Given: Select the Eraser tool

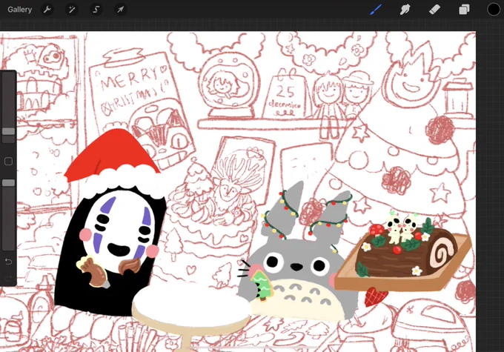Looking at the screenshot, I should coord(434,10).
